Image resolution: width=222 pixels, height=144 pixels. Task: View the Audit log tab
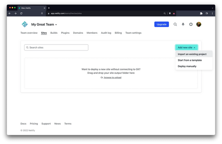pos(106,33)
